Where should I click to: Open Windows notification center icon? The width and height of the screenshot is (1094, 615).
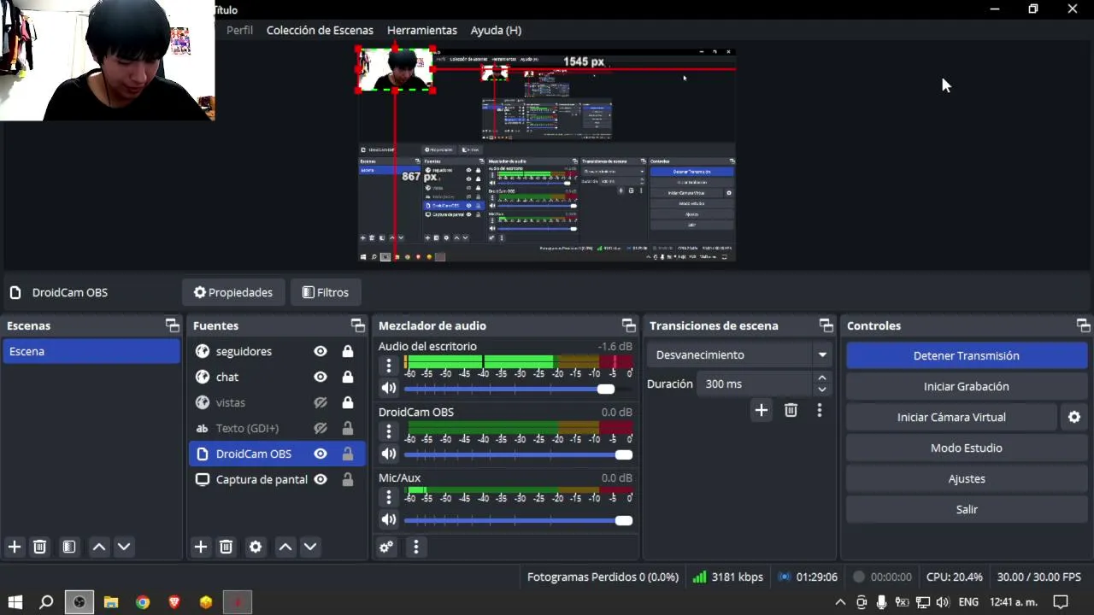tap(1061, 602)
